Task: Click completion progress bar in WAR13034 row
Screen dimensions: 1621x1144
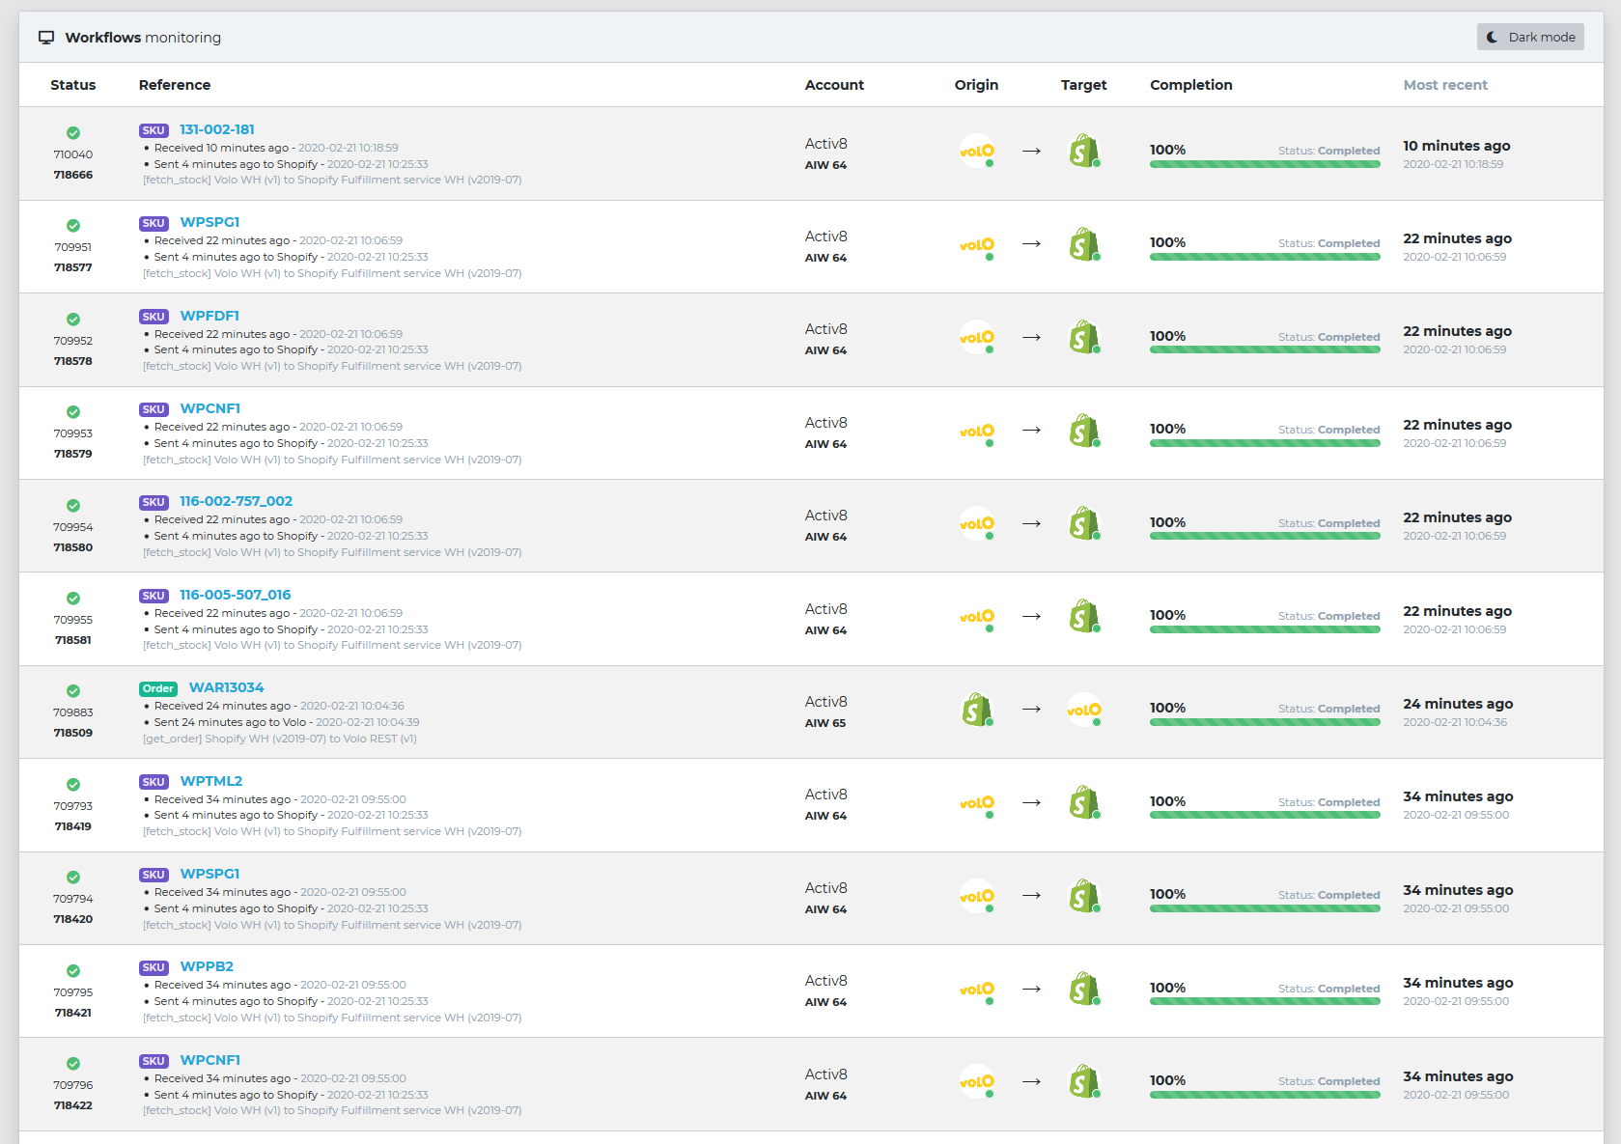Action: pos(1265,722)
